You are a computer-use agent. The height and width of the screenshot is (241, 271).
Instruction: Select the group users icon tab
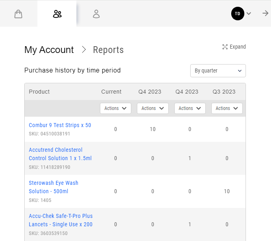pos(57,14)
